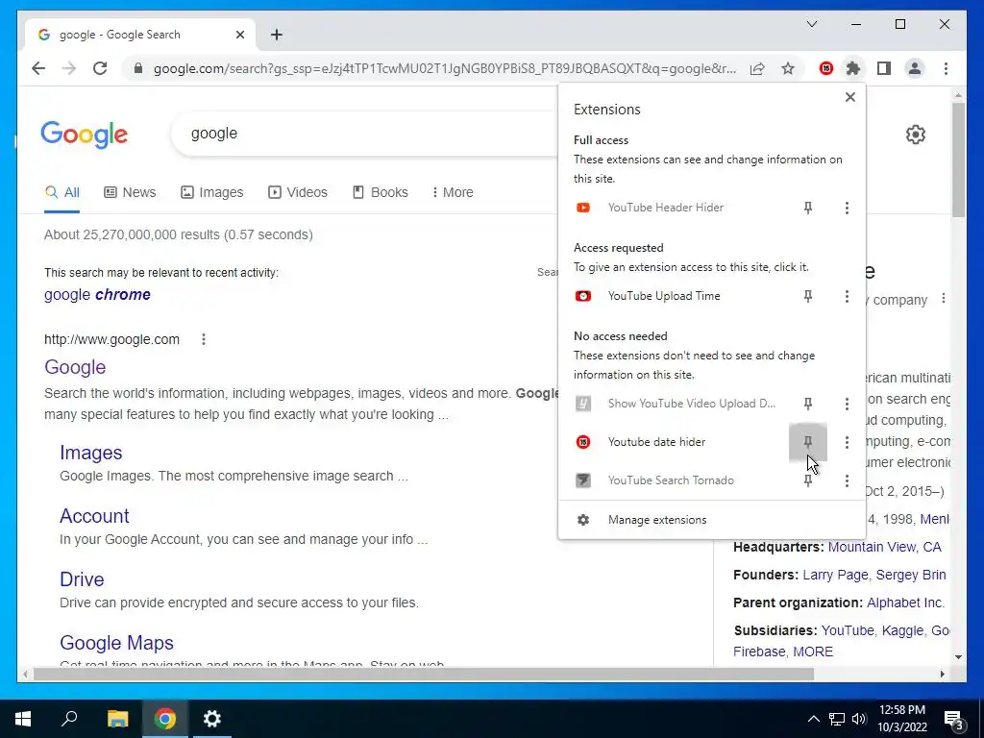Open Chrome's three-dot menu
984x738 pixels.
click(946, 68)
